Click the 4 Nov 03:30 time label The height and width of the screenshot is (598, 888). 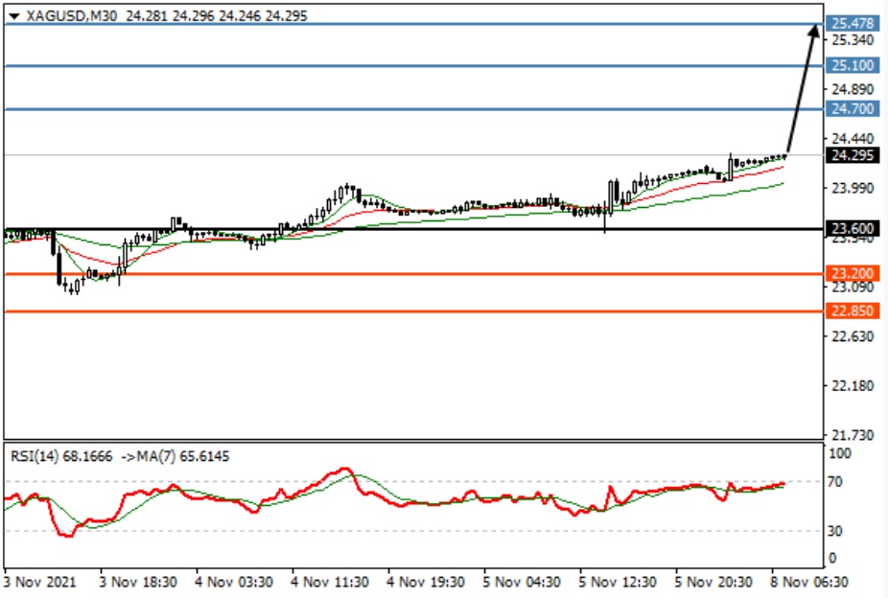(234, 582)
